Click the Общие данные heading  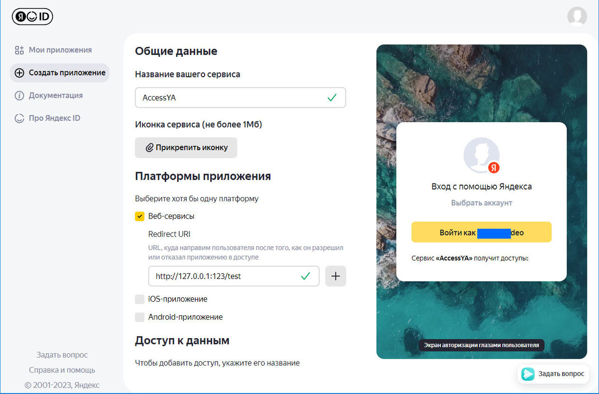pyautogui.click(x=176, y=51)
